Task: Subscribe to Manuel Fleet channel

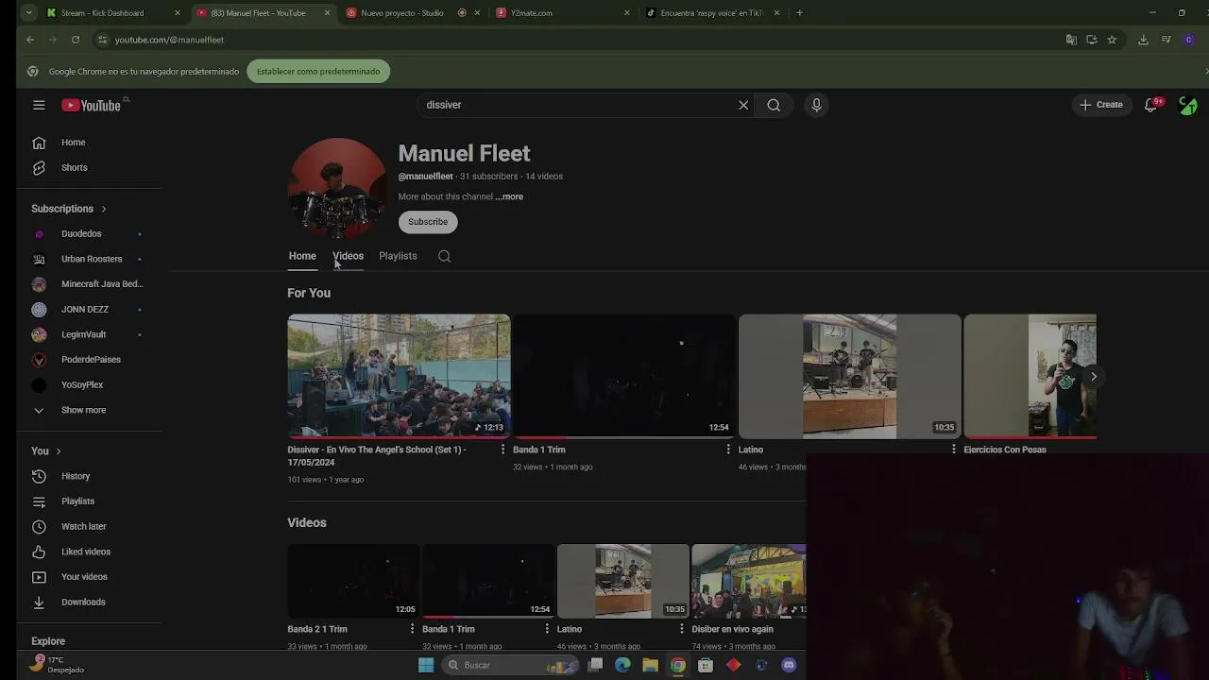Action: (x=428, y=222)
